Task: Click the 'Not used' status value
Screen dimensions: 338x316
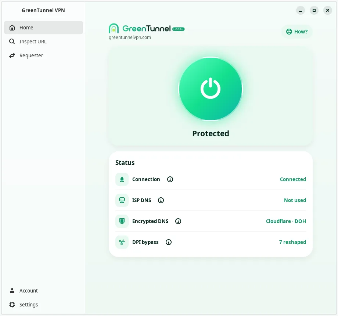Action: click(x=295, y=200)
